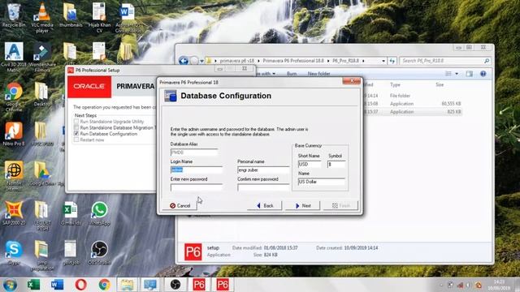Screen dimensions: 520x292
Task: Open the Recycle Bin desktop icon
Action: (x=14, y=15)
